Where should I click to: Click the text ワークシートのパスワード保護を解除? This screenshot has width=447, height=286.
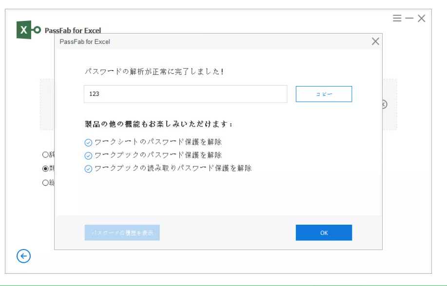[158, 142]
